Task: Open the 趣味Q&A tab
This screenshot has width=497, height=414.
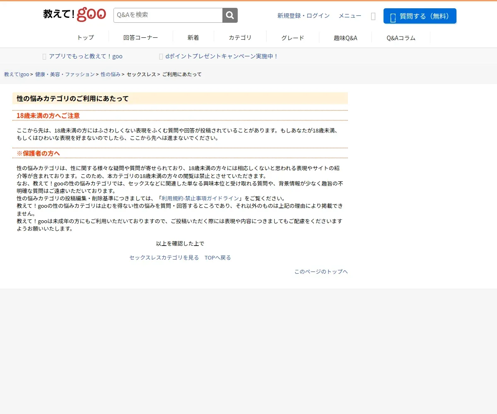Action: (x=345, y=38)
